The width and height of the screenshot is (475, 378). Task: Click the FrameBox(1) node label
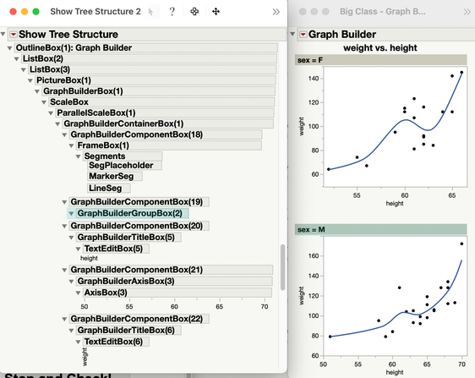(x=103, y=145)
